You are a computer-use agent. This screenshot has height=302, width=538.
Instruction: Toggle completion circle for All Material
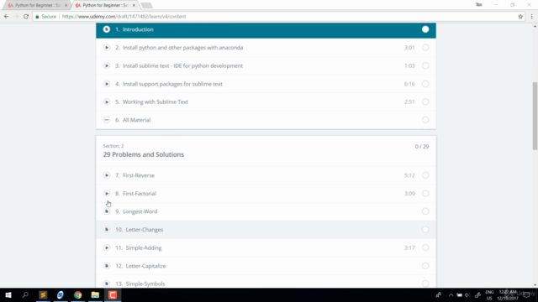(x=425, y=120)
